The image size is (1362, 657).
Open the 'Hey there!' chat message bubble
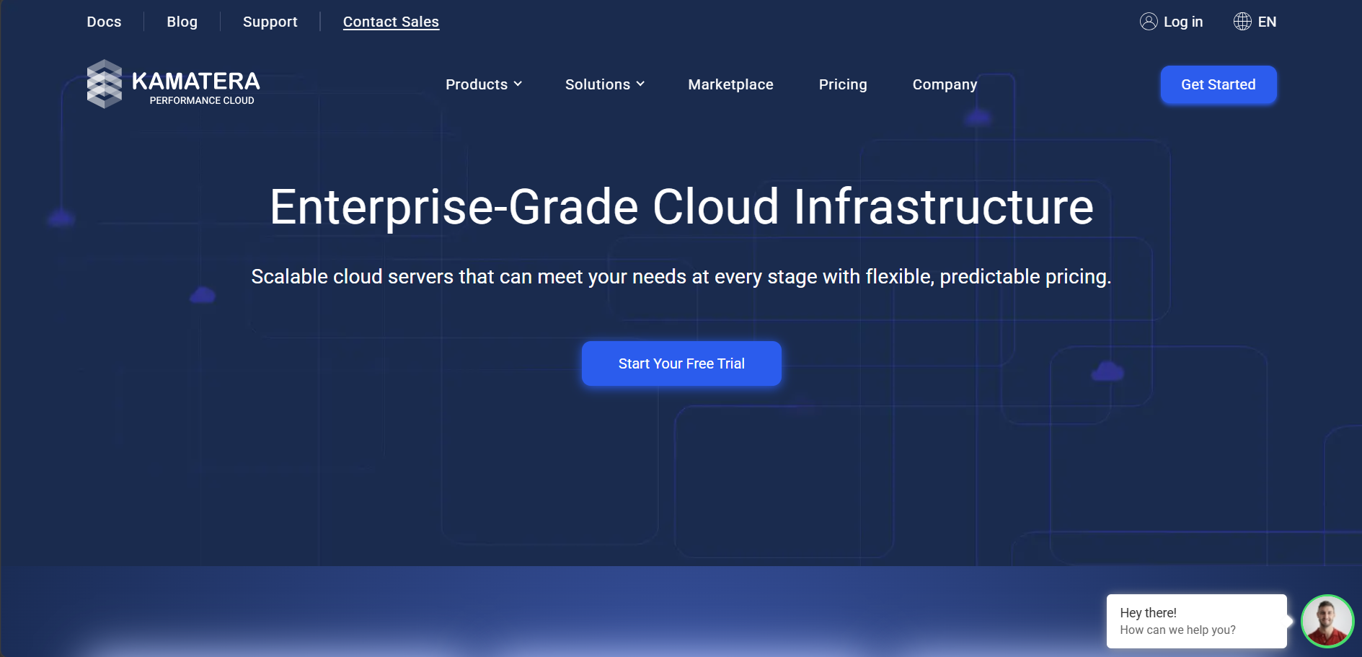pos(1196,621)
